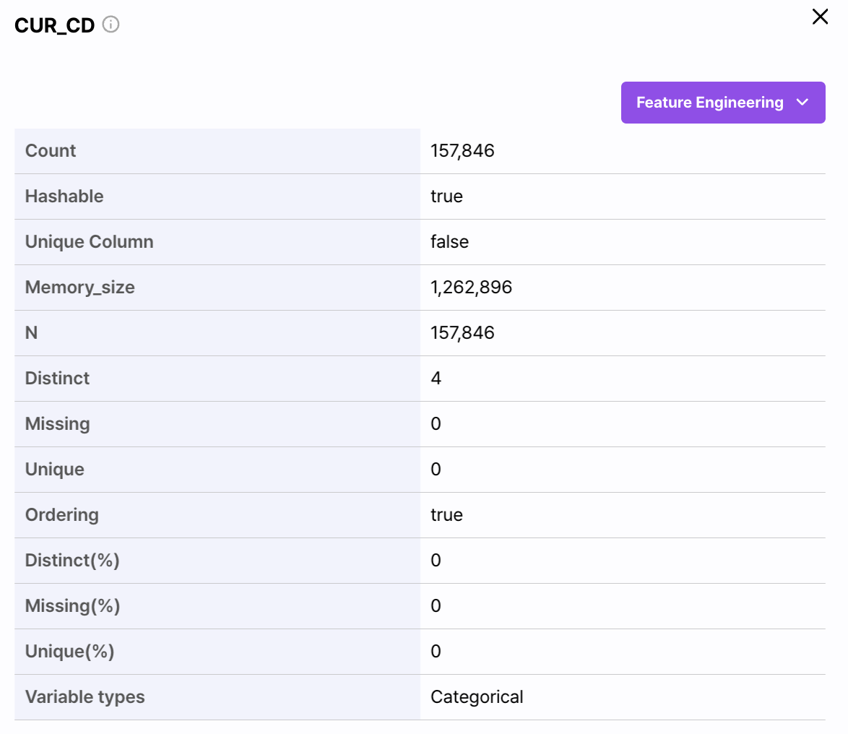This screenshot has width=848, height=734.
Task: Click the Variable types label
Action: [85, 696]
